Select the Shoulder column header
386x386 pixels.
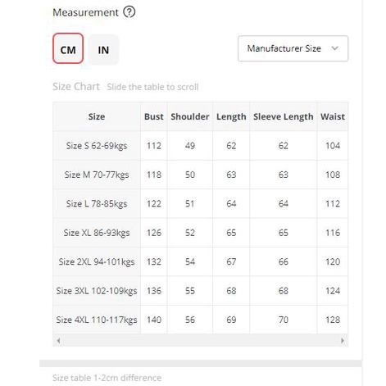(190, 116)
